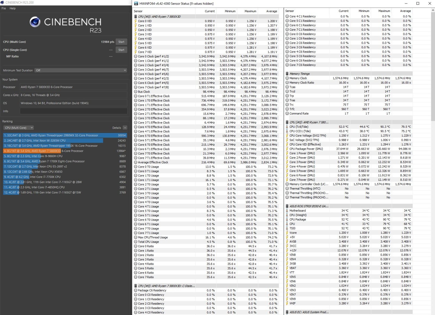Click the Cinebench logo icon
This screenshot has height=315, width=435.
(35, 22)
